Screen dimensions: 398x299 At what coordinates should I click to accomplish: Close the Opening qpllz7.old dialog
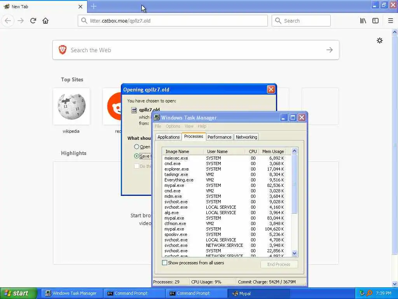271,90
